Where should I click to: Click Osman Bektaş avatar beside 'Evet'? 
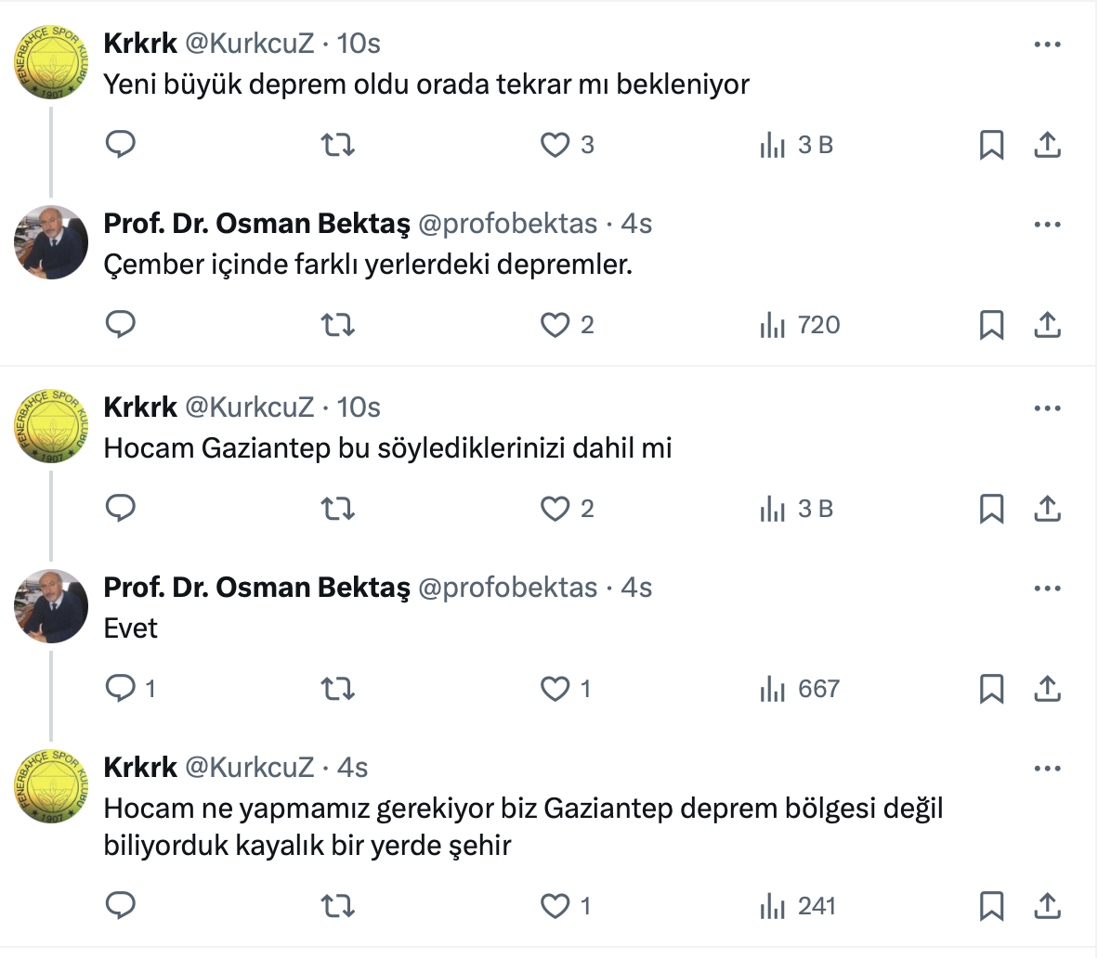51,606
